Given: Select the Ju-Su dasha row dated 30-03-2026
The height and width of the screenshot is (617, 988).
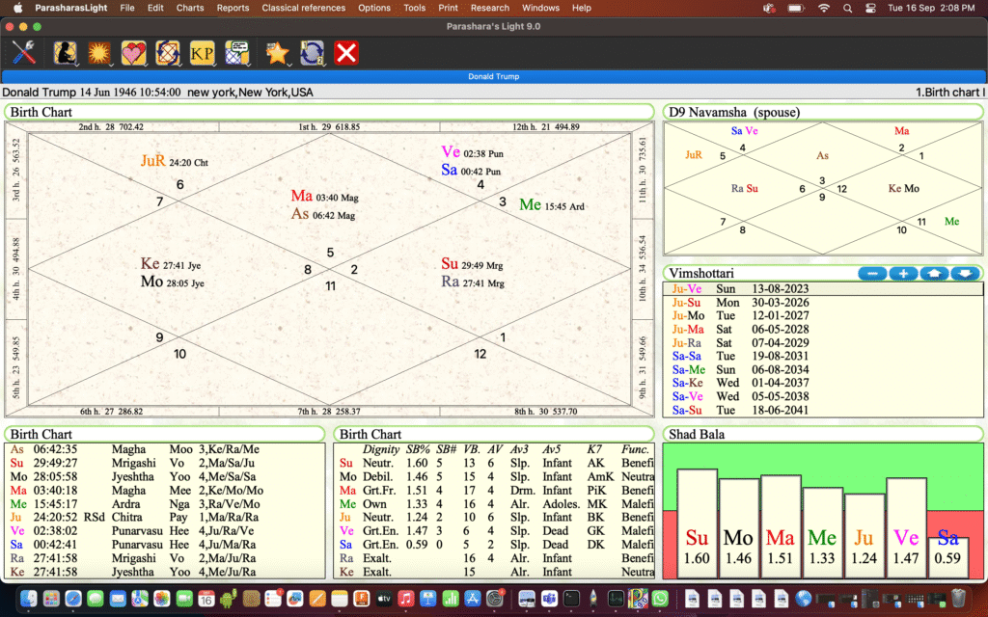Looking at the screenshot, I should coord(822,302).
